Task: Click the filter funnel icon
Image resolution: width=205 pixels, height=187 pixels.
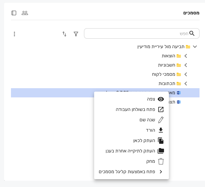Action: [x=76, y=34]
